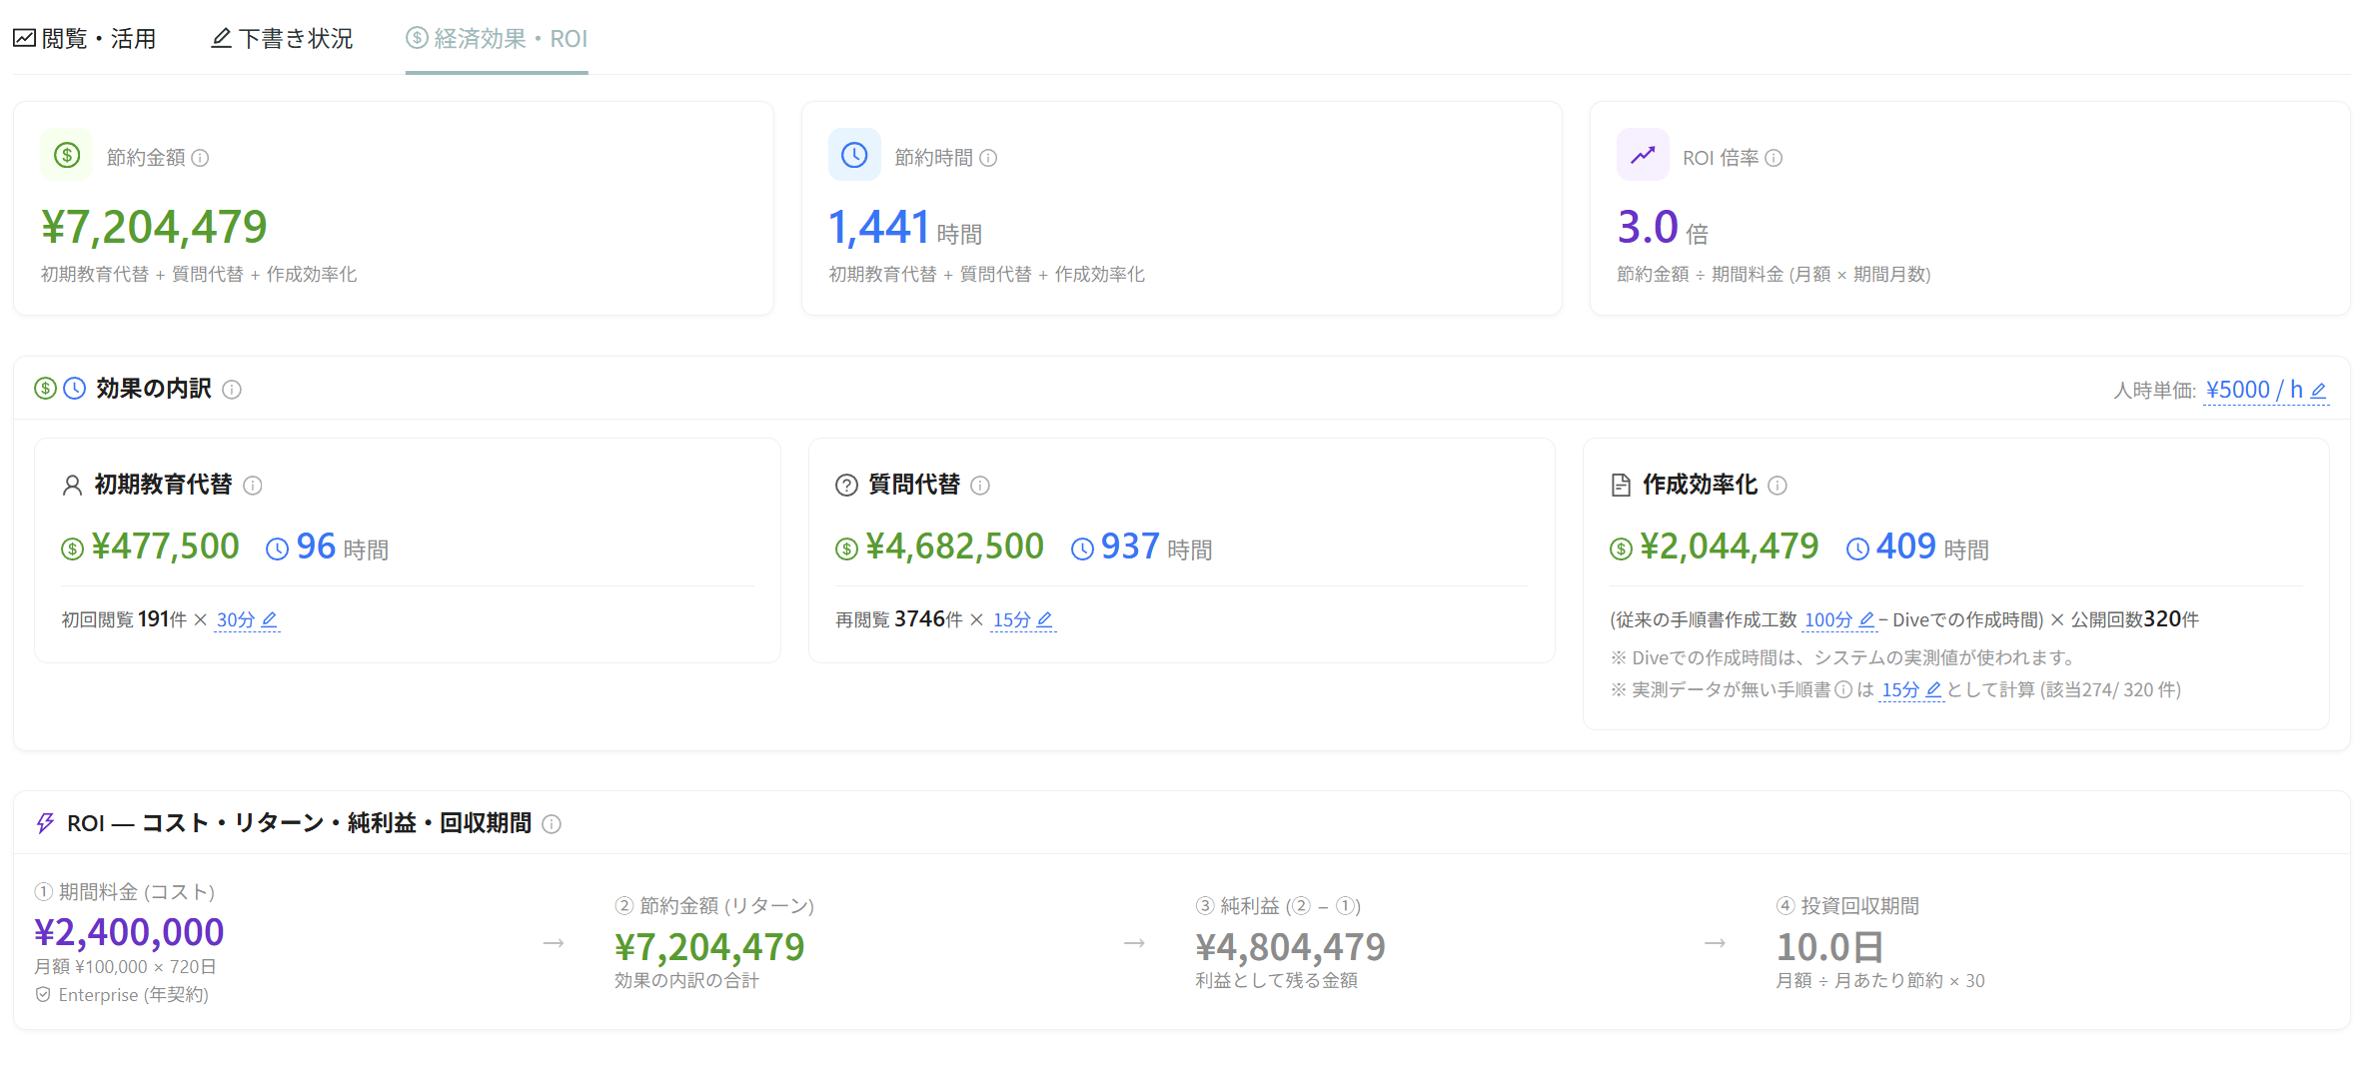Screen dimensions: 2376x1081
Task: Click the ¥7,204,479 節約金額 total
Action: 154,227
